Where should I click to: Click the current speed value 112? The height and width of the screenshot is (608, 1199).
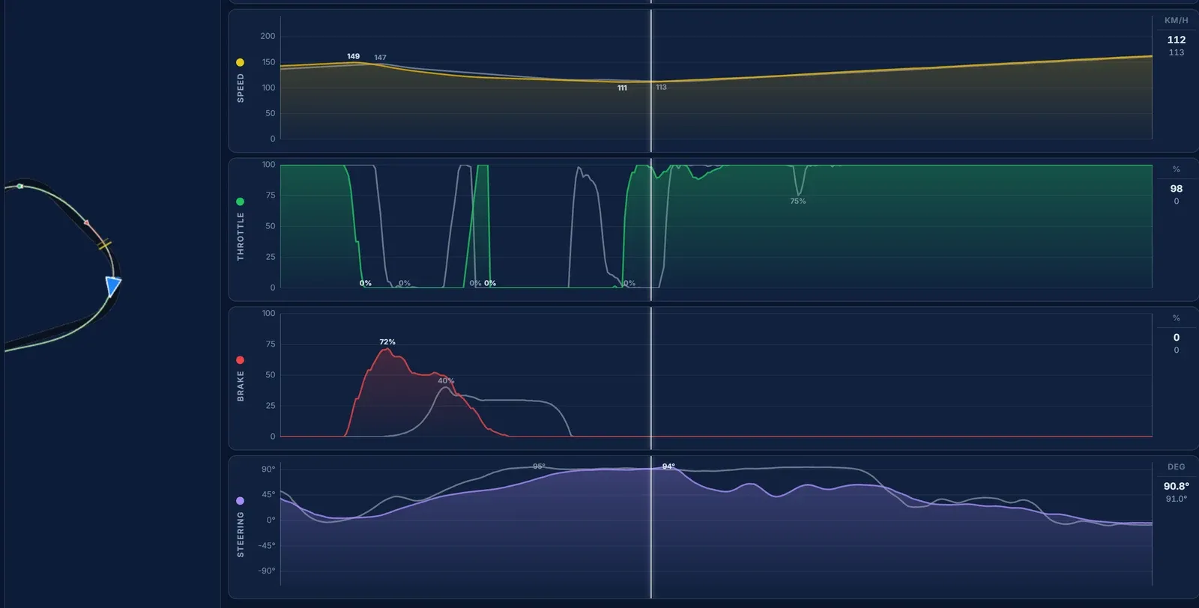(1177, 40)
